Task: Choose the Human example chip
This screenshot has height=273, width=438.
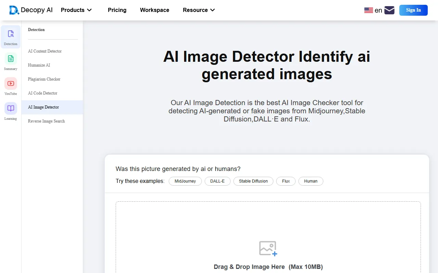Action: coord(311,181)
